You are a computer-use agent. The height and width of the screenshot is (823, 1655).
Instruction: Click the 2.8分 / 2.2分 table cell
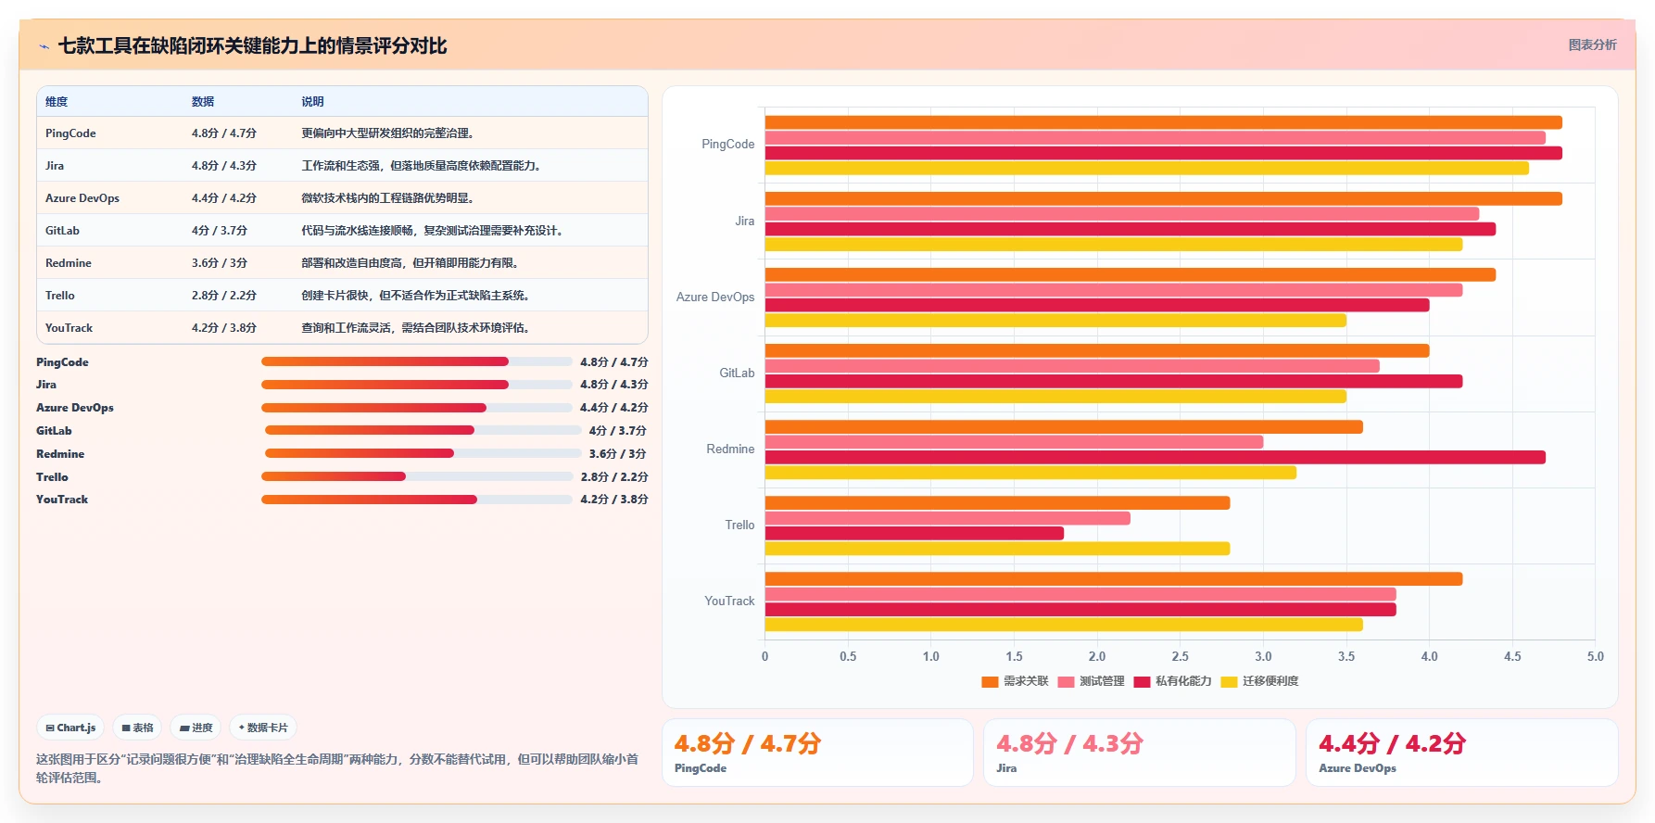[224, 296]
